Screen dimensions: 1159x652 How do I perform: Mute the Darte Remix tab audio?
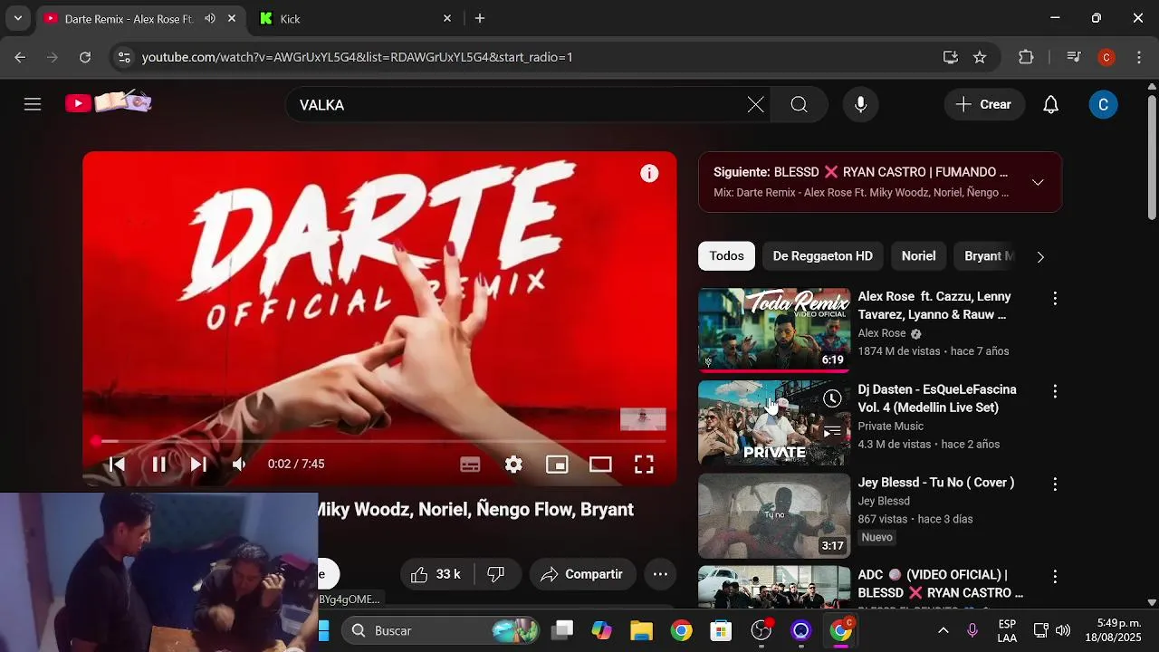pos(210,18)
